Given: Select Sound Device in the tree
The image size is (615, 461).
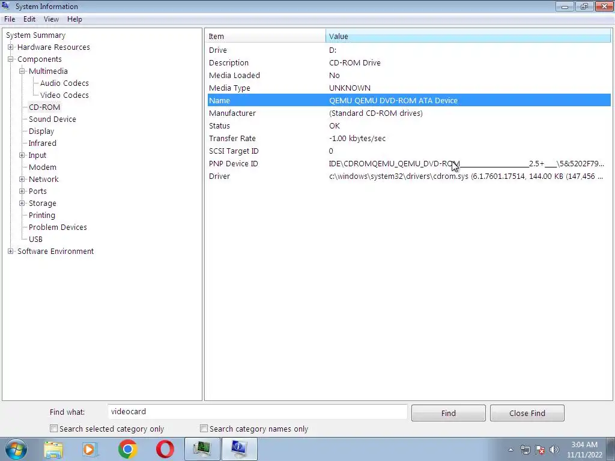Looking at the screenshot, I should click(52, 119).
